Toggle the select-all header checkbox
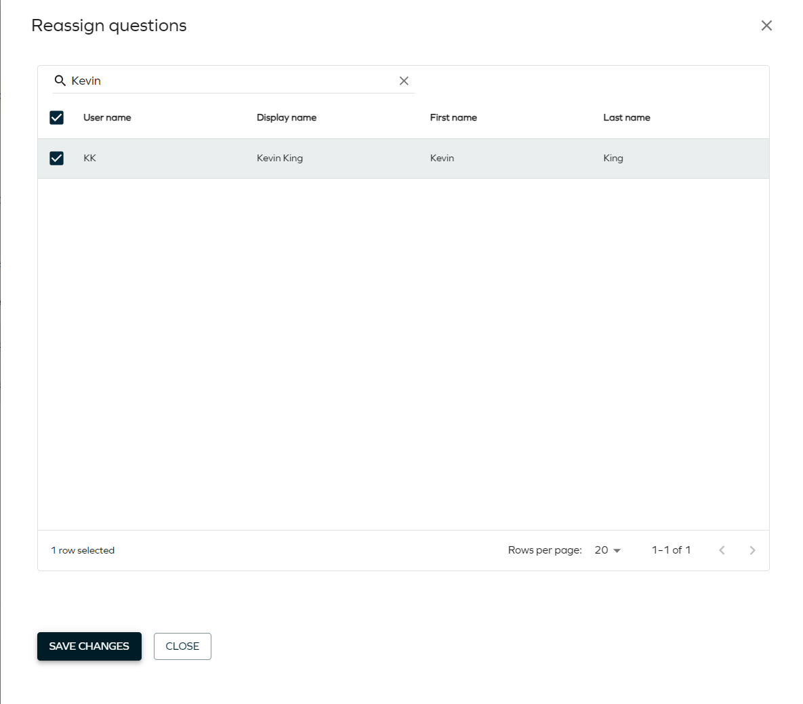This screenshot has width=803, height=704. click(57, 118)
